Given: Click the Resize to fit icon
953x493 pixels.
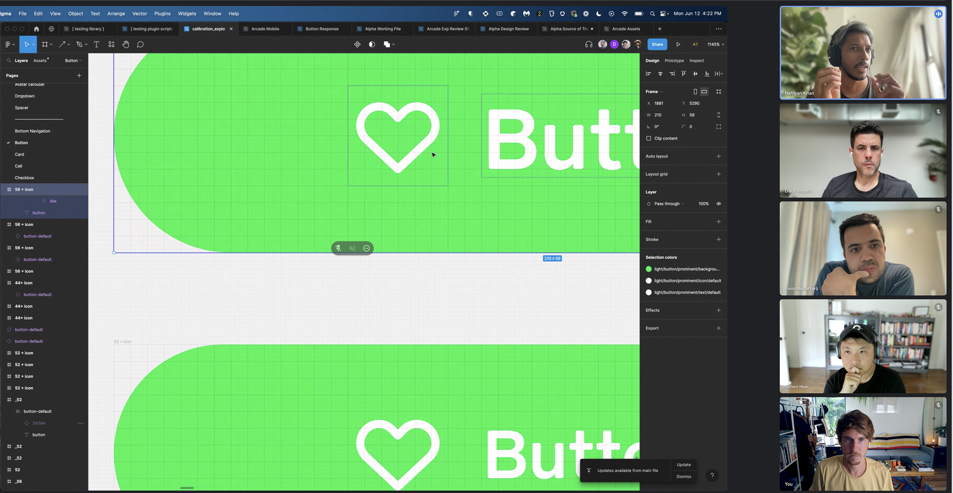Looking at the screenshot, I should 719,91.
